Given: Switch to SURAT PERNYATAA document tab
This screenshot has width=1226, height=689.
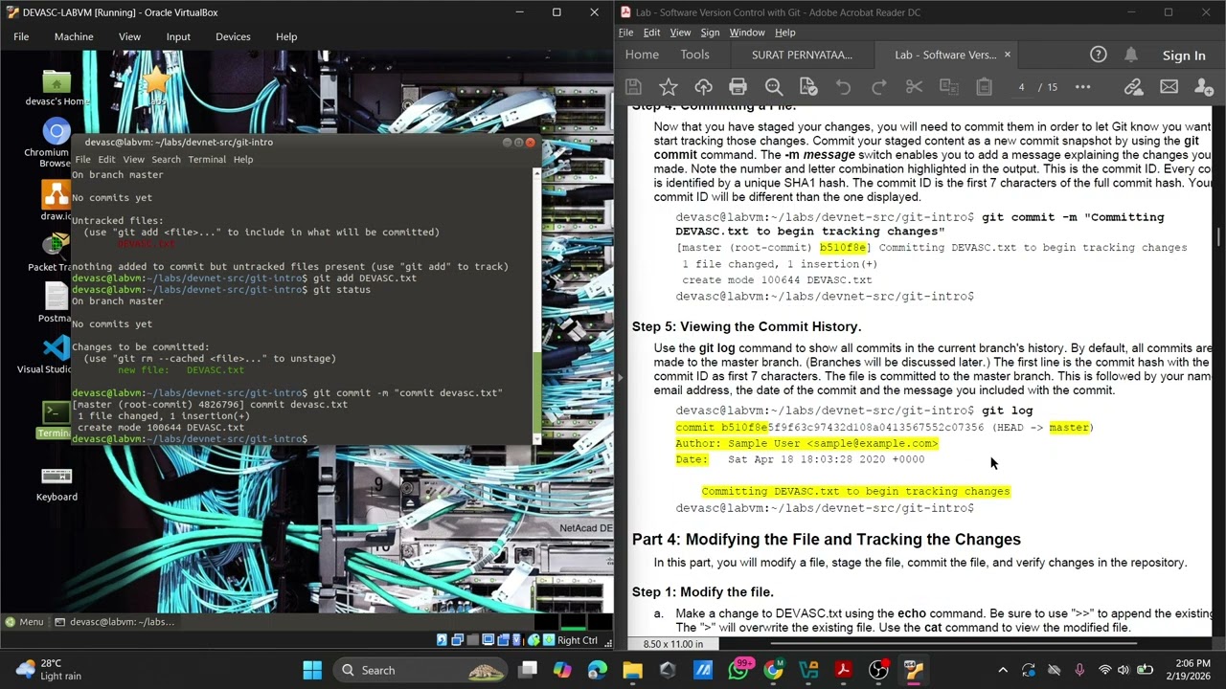Looking at the screenshot, I should point(802,55).
